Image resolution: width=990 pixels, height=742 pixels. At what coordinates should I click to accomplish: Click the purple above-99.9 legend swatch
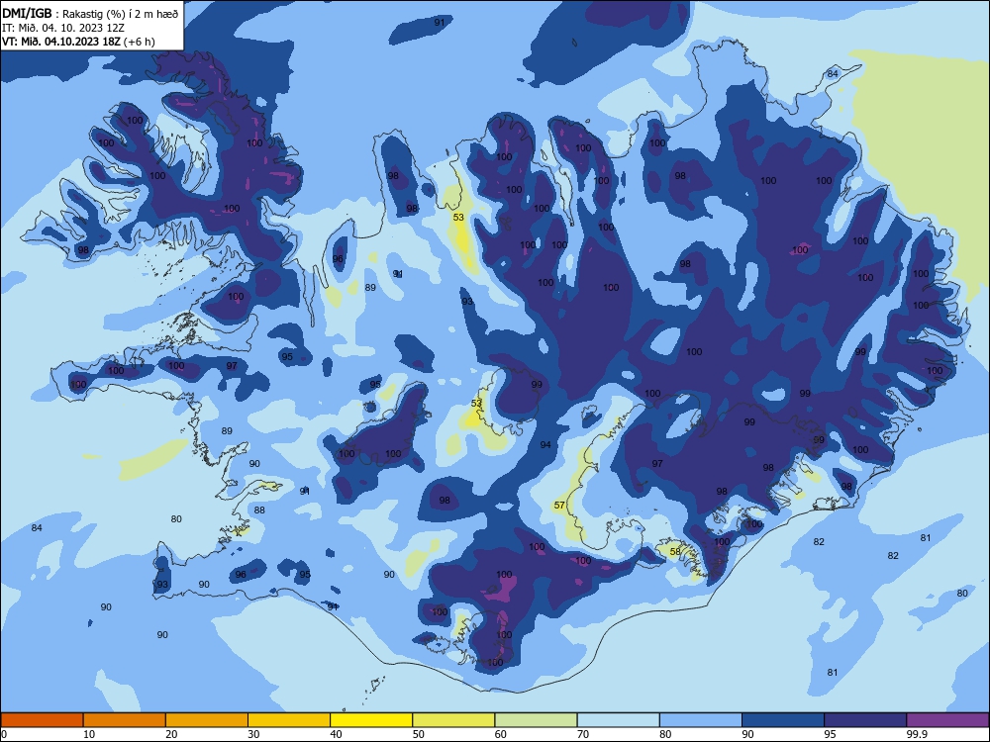tap(947, 720)
